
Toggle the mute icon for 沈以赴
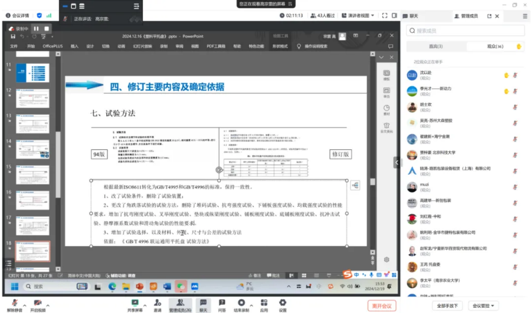(515, 75)
